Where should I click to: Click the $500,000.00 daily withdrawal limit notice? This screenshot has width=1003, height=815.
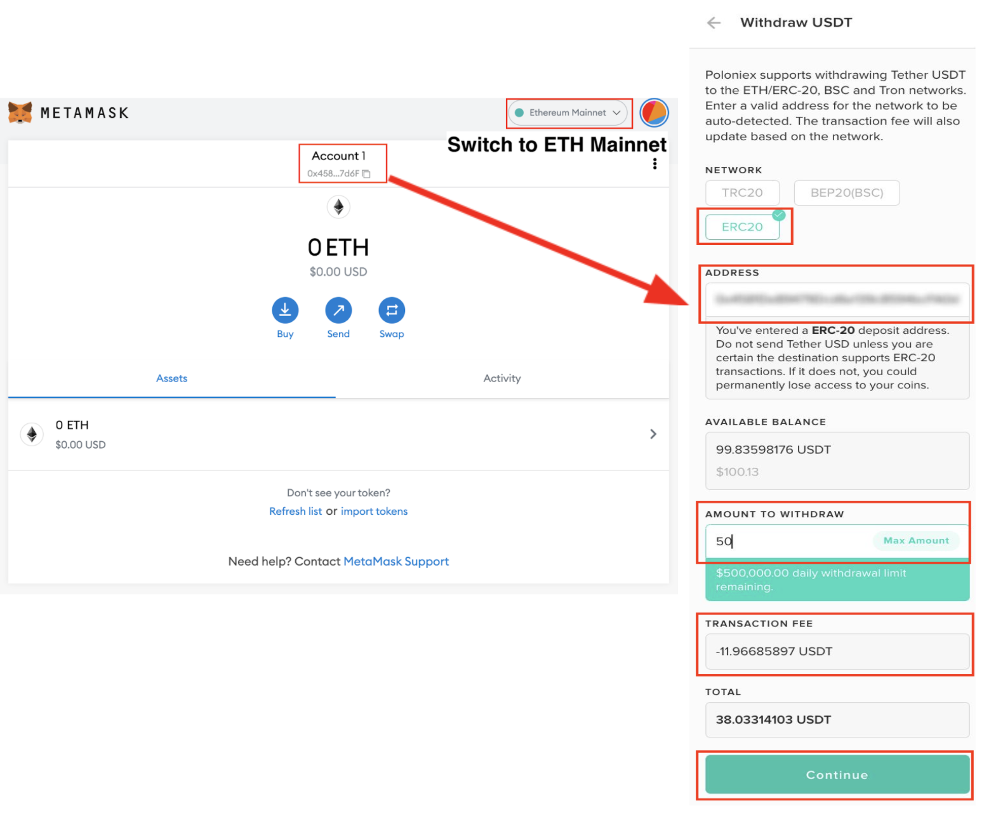[837, 580]
